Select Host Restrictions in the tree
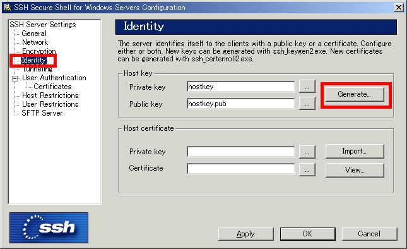407x249 pixels. [50, 95]
